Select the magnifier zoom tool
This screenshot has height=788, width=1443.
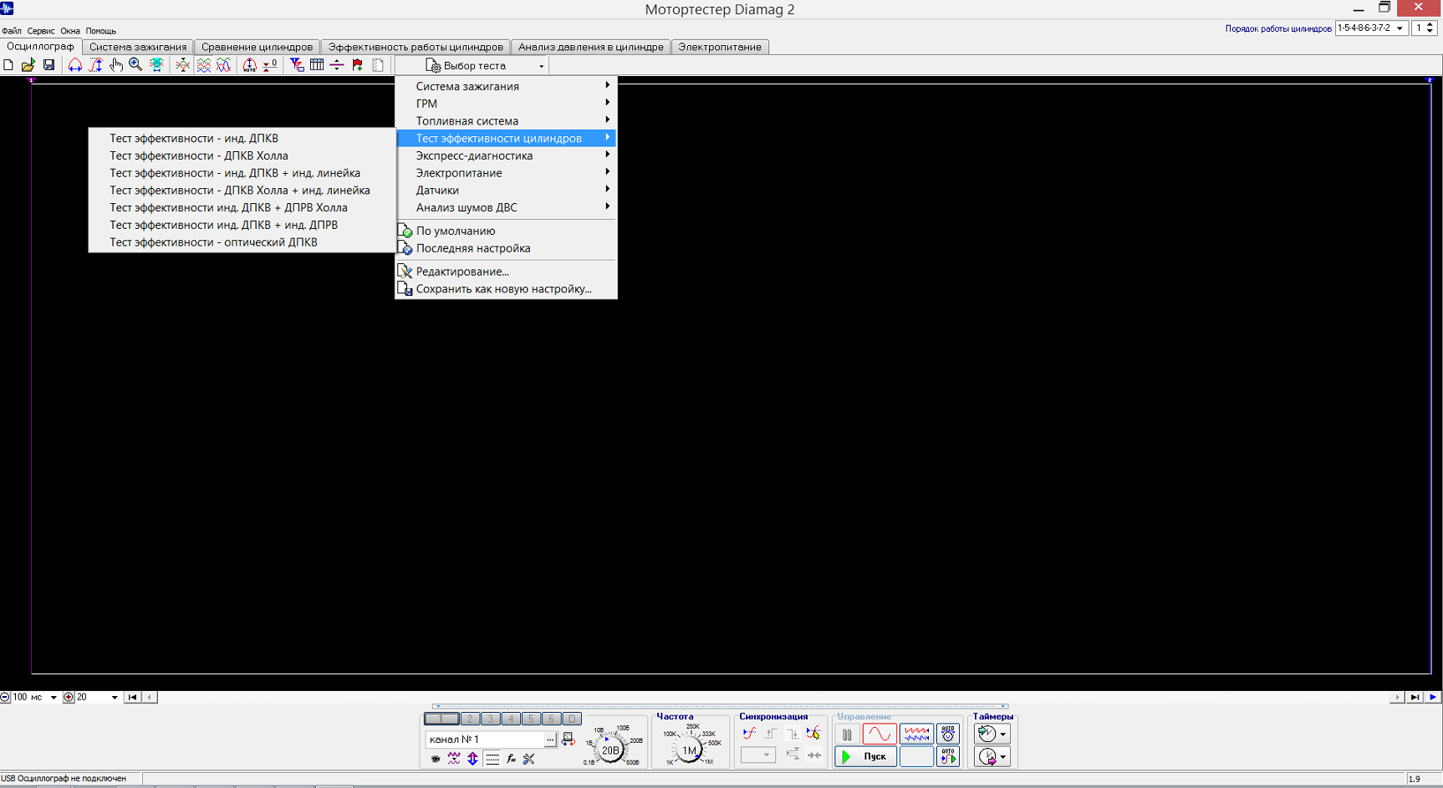pos(135,65)
